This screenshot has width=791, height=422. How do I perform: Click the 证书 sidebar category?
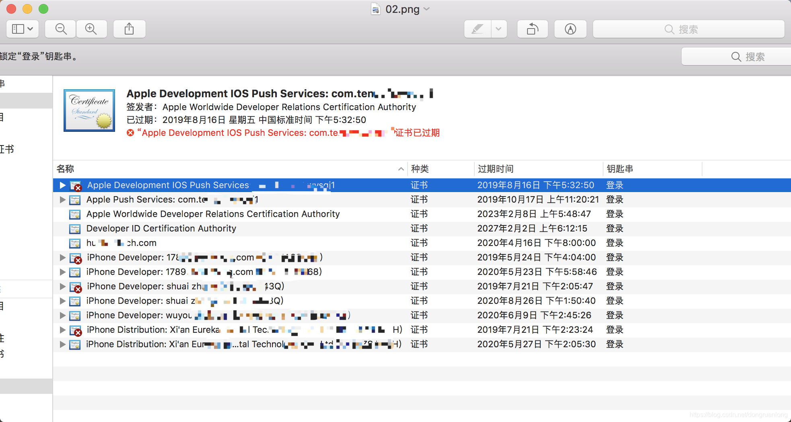[x=7, y=149]
